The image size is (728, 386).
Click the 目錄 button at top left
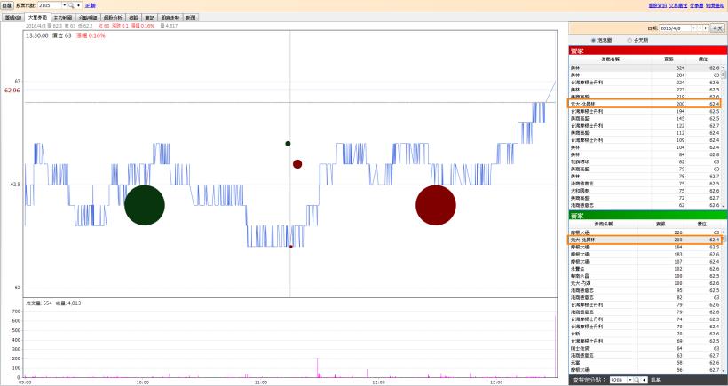pos(6,5)
